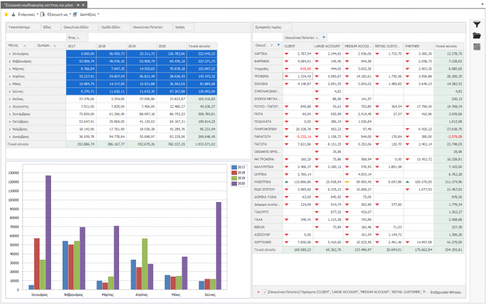This screenshot has height=304, width=486.
Task: Click the sort indicator on Έτος field
Action: (x=78, y=38)
